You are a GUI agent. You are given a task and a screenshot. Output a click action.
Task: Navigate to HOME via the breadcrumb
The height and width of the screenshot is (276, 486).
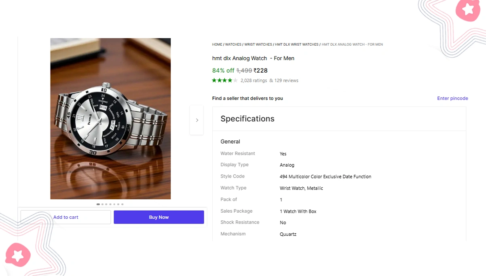(x=217, y=44)
